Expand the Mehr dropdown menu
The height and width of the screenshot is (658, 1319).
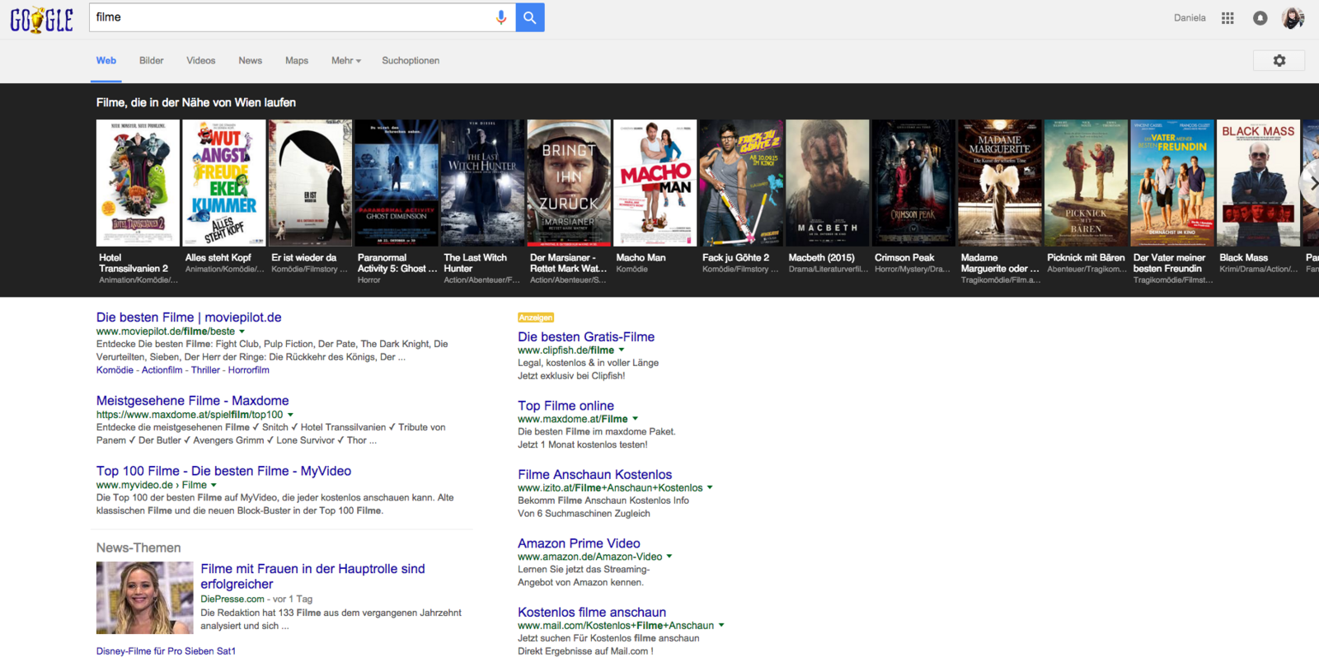click(x=346, y=61)
